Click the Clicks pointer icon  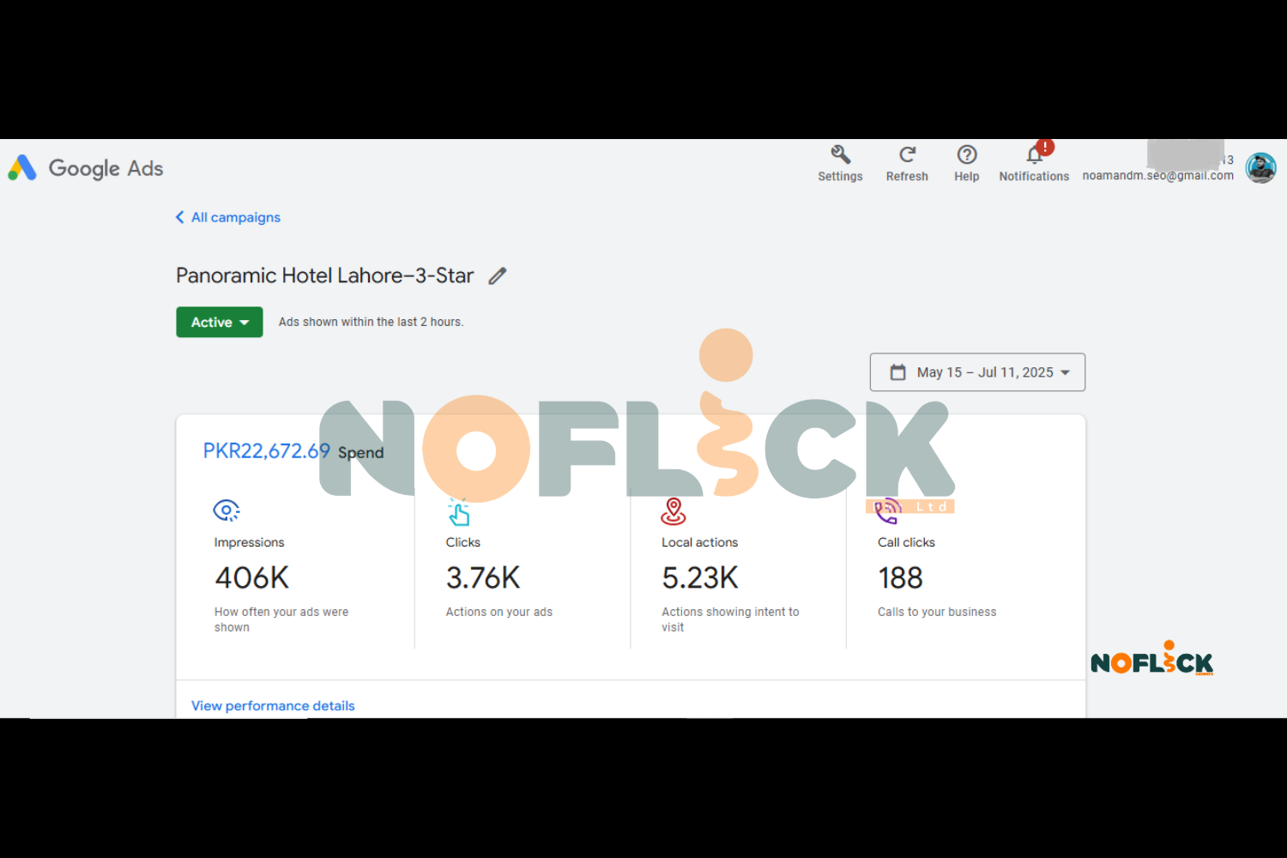click(x=459, y=511)
